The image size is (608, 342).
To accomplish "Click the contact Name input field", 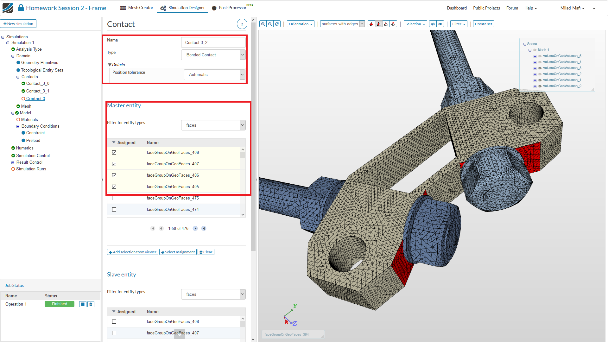I will (213, 42).
